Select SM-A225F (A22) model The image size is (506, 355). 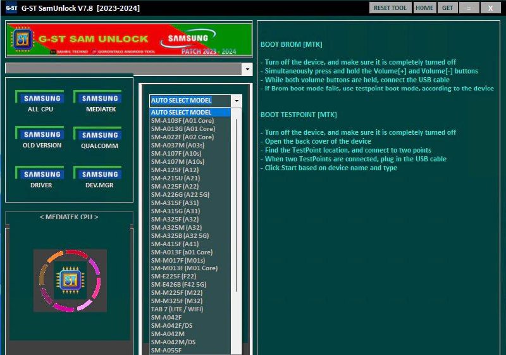click(x=190, y=187)
